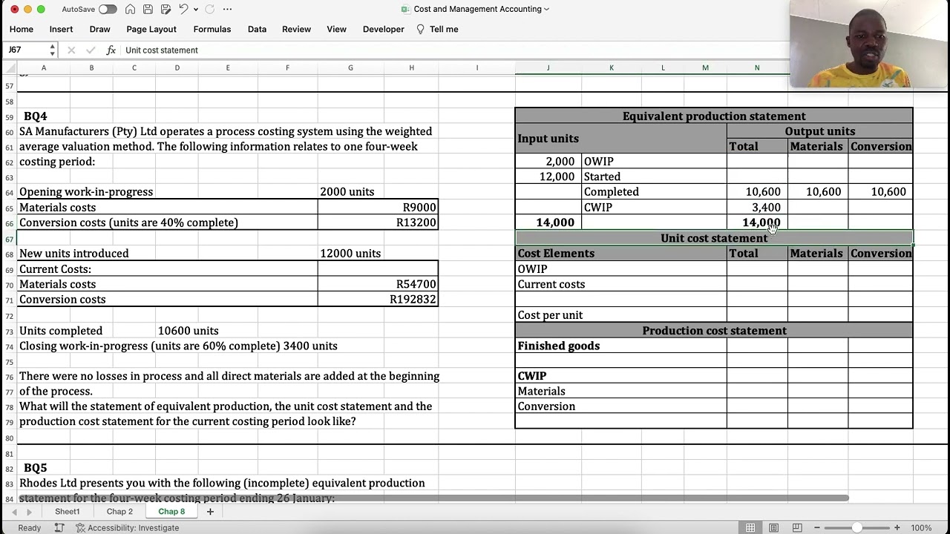950x534 pixels.
Task: Click Accessibility: Investigate in status bar
Action: (128, 528)
